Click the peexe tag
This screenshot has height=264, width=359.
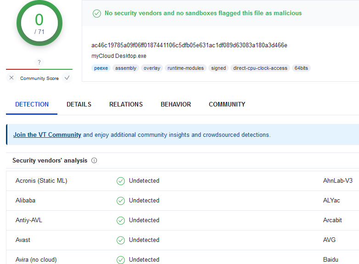pyautogui.click(x=101, y=68)
